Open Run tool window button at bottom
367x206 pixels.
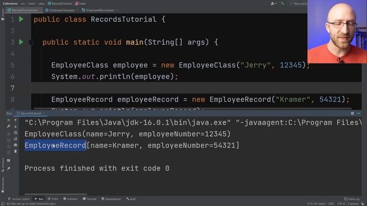point(39,199)
